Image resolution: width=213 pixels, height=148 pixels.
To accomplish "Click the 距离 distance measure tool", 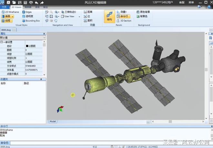I will pos(88,12).
